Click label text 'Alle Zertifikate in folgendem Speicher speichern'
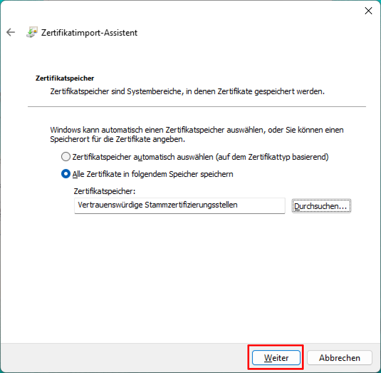Screen dimensions: 381x373 153,174
